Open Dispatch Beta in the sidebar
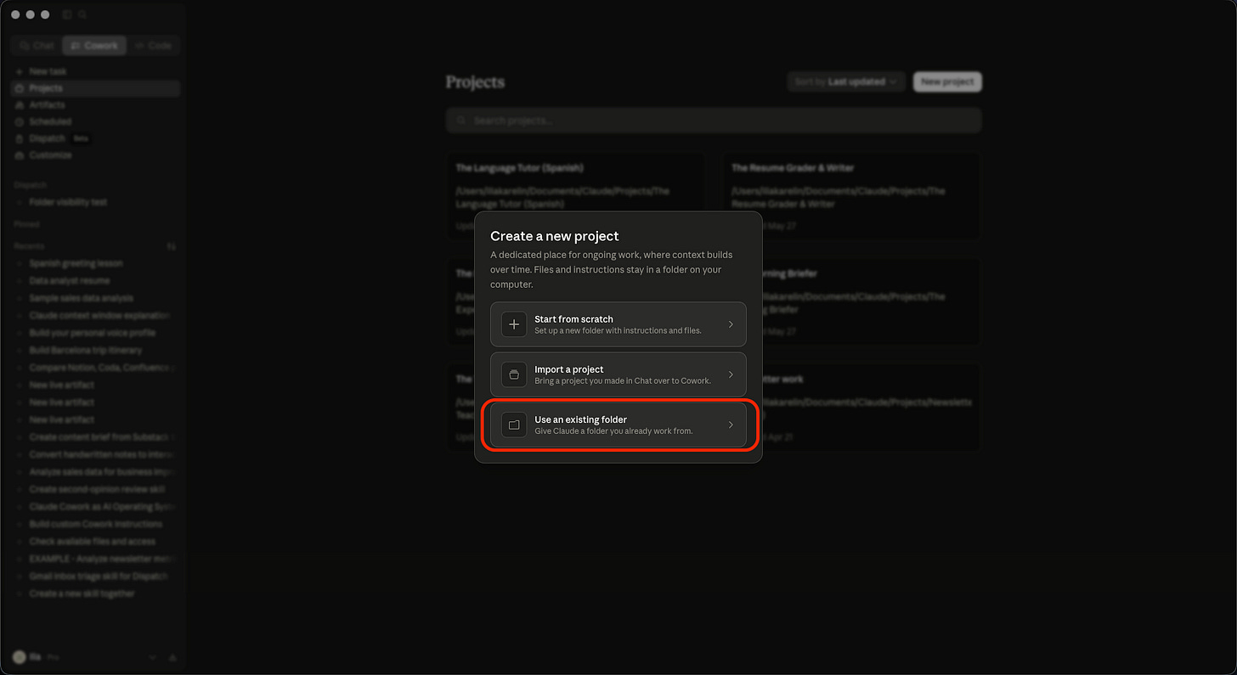Viewport: 1237px width, 675px height. [95, 138]
